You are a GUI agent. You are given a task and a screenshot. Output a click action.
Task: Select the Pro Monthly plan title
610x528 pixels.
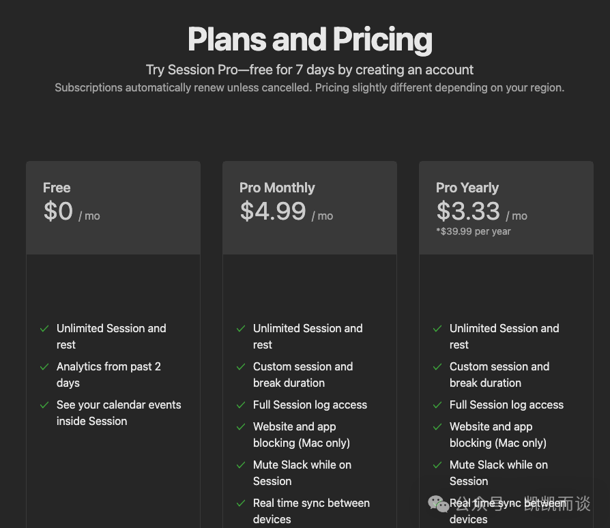tap(277, 188)
